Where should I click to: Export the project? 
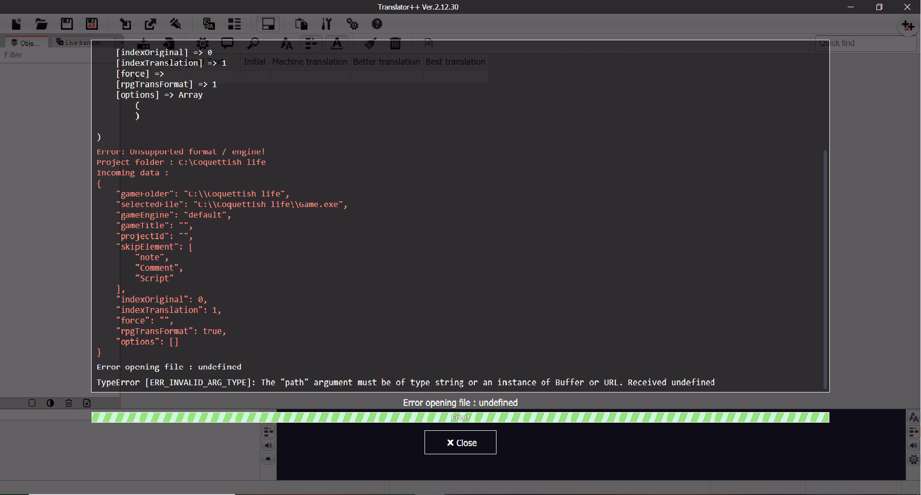[150, 23]
